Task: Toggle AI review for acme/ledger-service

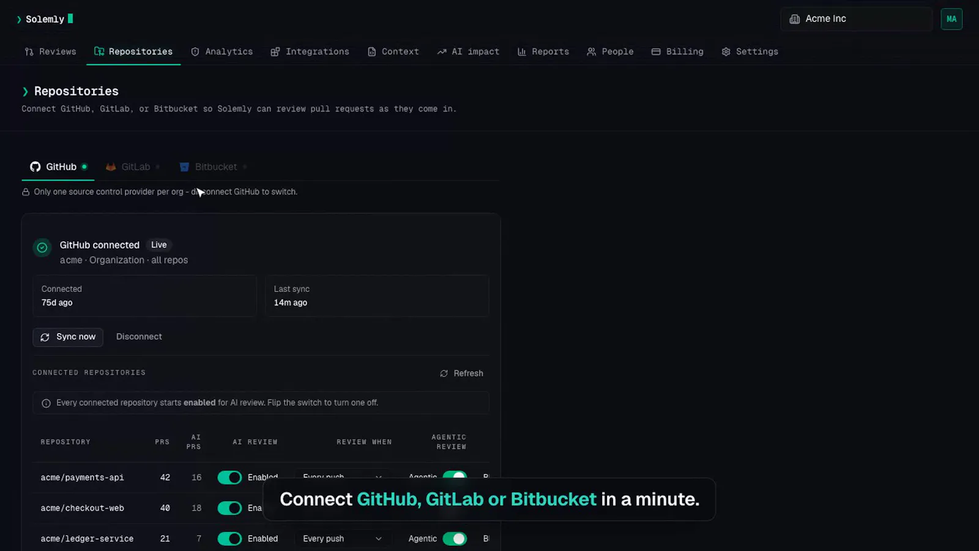Action: coord(230,539)
